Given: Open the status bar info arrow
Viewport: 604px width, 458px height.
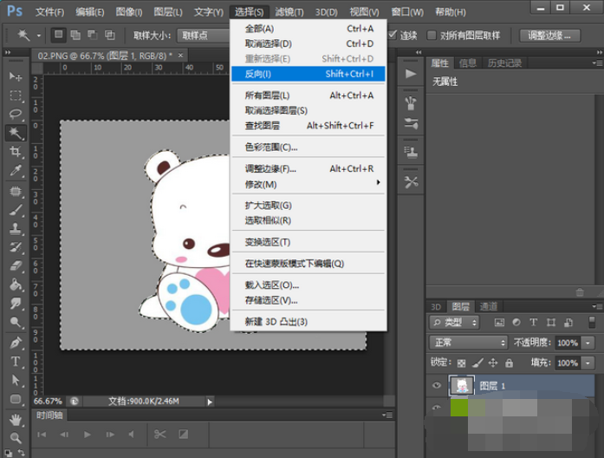Looking at the screenshot, I should (210, 402).
